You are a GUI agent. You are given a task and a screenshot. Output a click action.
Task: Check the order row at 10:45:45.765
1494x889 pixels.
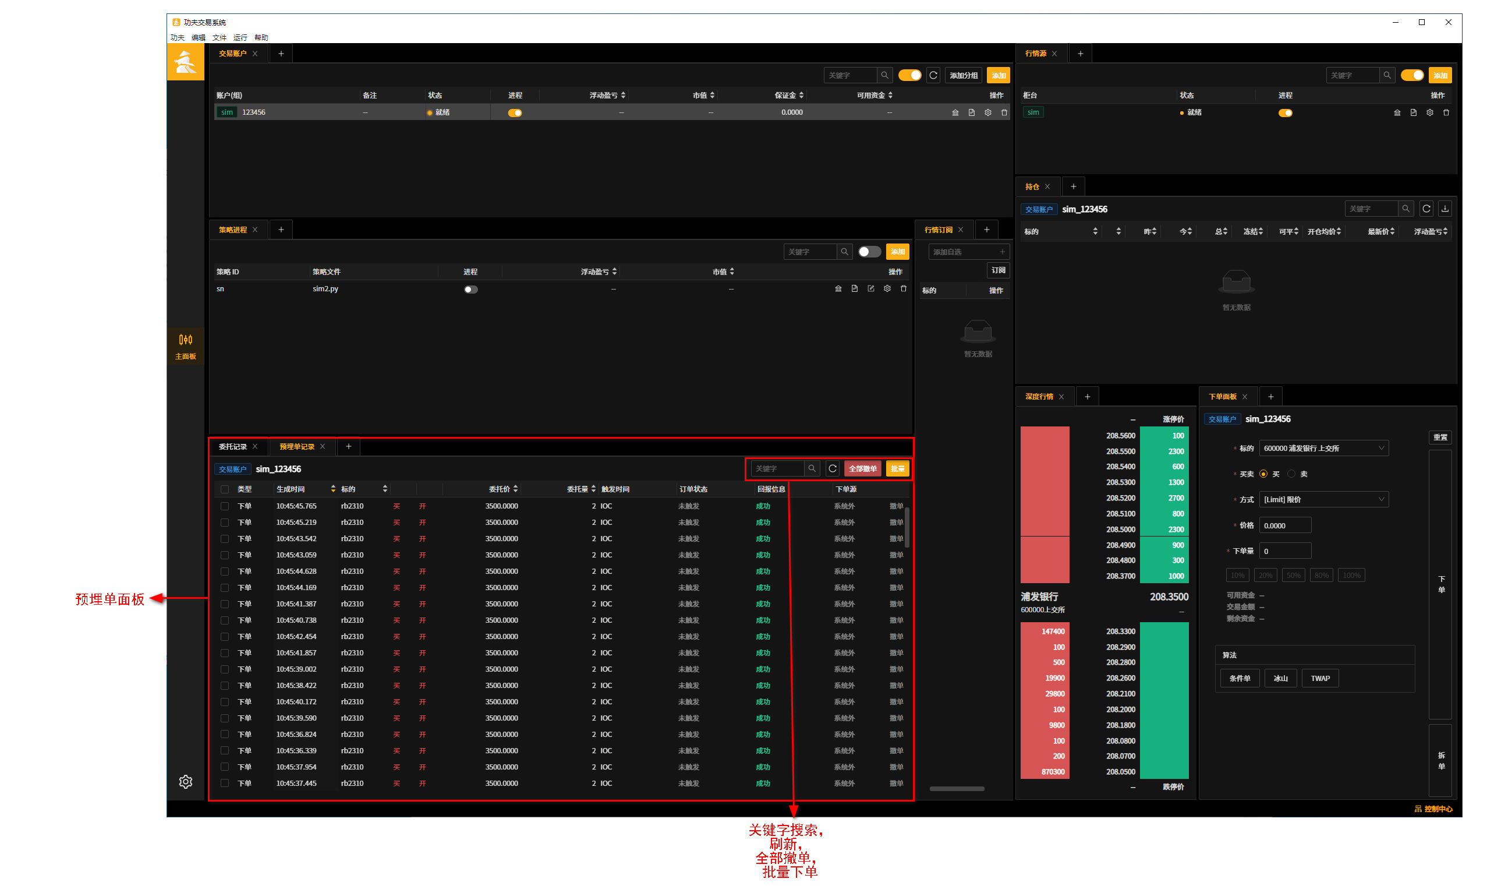[x=225, y=506]
